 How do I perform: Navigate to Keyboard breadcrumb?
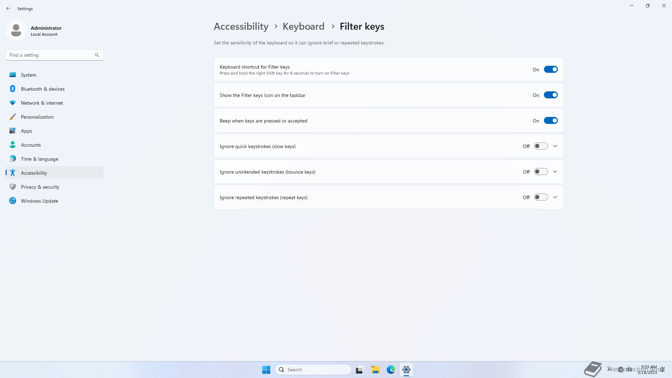point(303,27)
